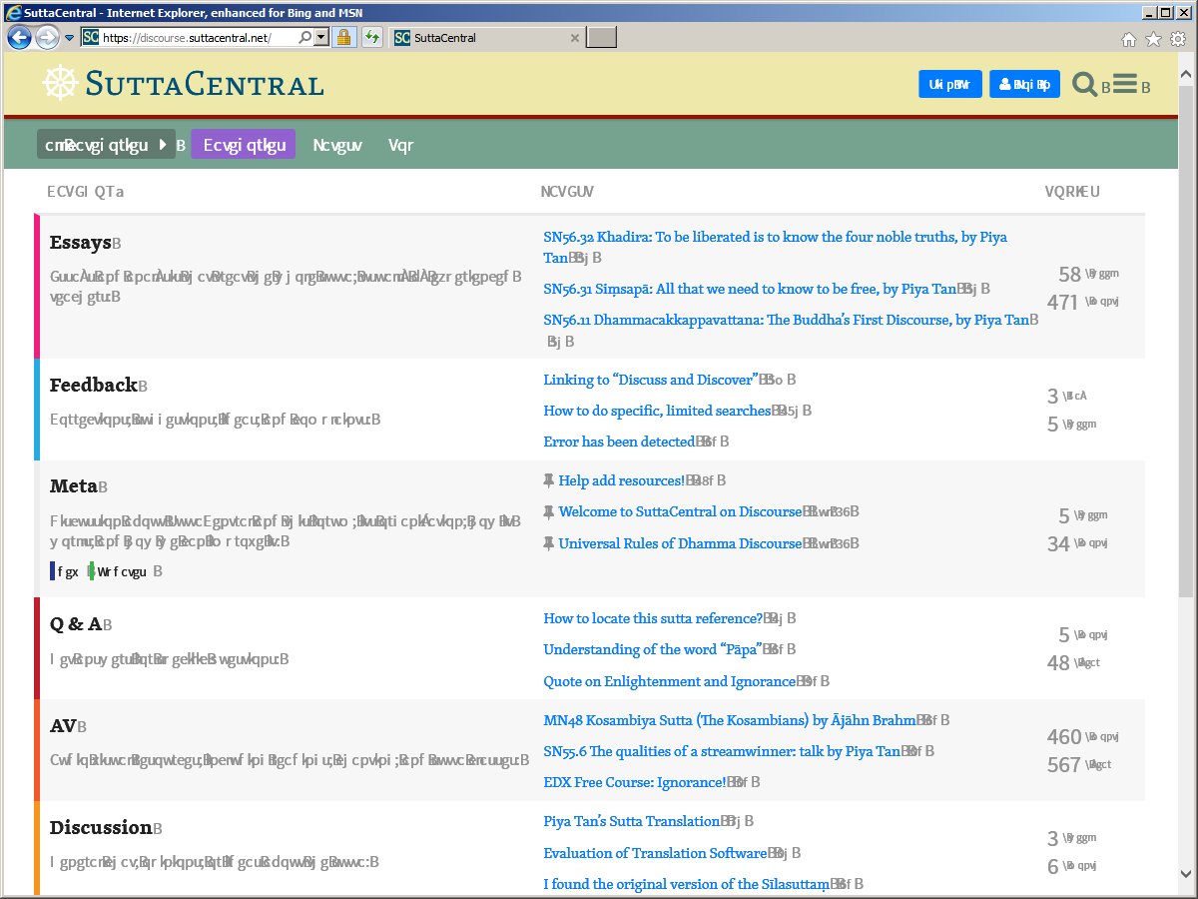Click the '34' topic count in the Meta row
Viewport: 1198px width, 899px height.
coord(1058,544)
